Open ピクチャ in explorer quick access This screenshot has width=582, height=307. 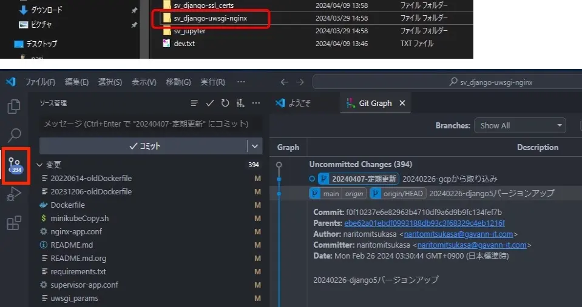(41, 24)
